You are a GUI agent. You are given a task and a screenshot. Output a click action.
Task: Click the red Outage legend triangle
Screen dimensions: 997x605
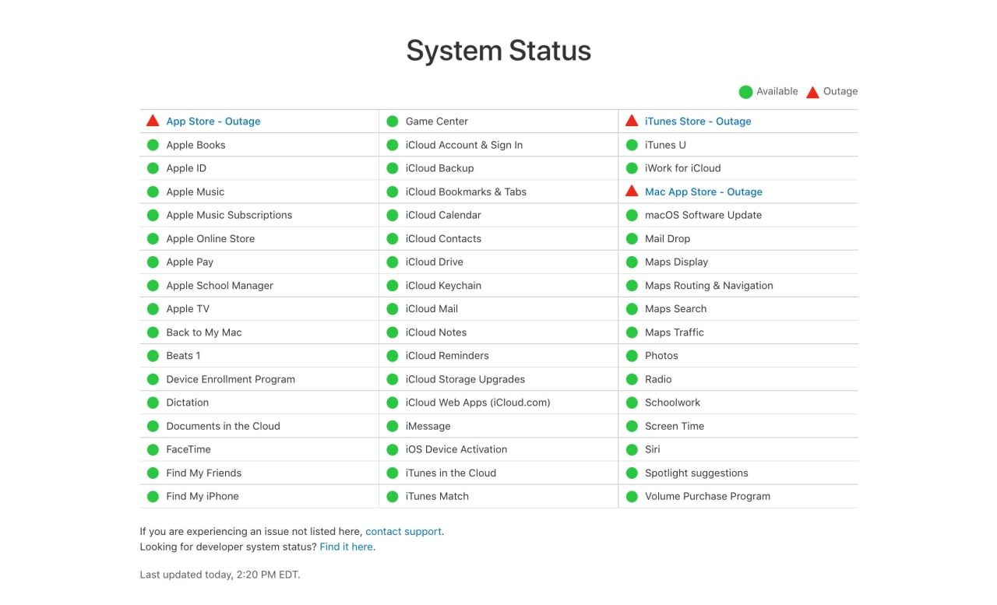tap(812, 92)
